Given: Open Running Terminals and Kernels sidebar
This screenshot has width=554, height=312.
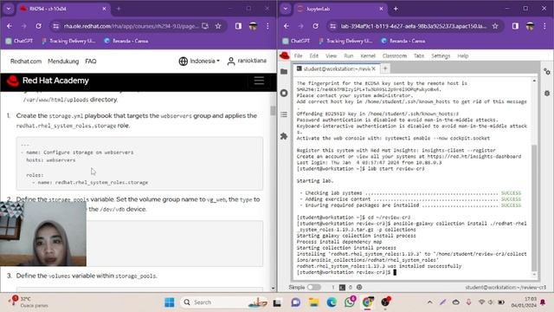Looking at the screenshot, I should [284, 93].
